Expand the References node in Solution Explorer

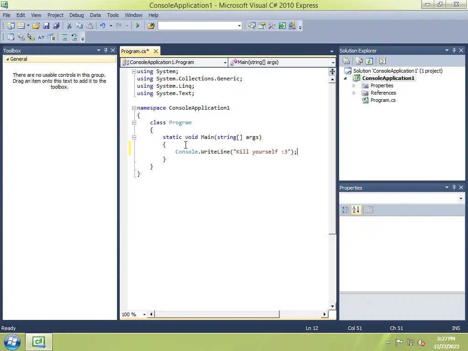(x=354, y=93)
